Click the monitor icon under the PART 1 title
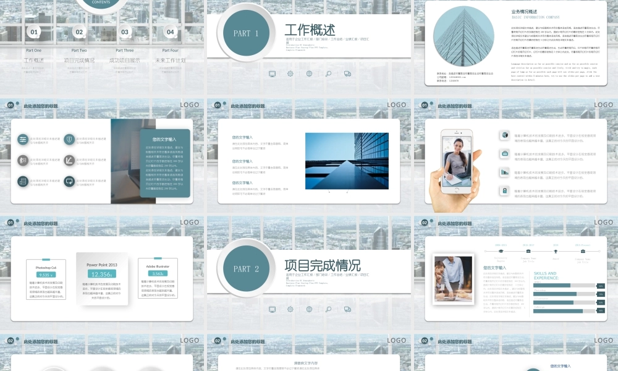The image size is (618, 371). (x=272, y=74)
